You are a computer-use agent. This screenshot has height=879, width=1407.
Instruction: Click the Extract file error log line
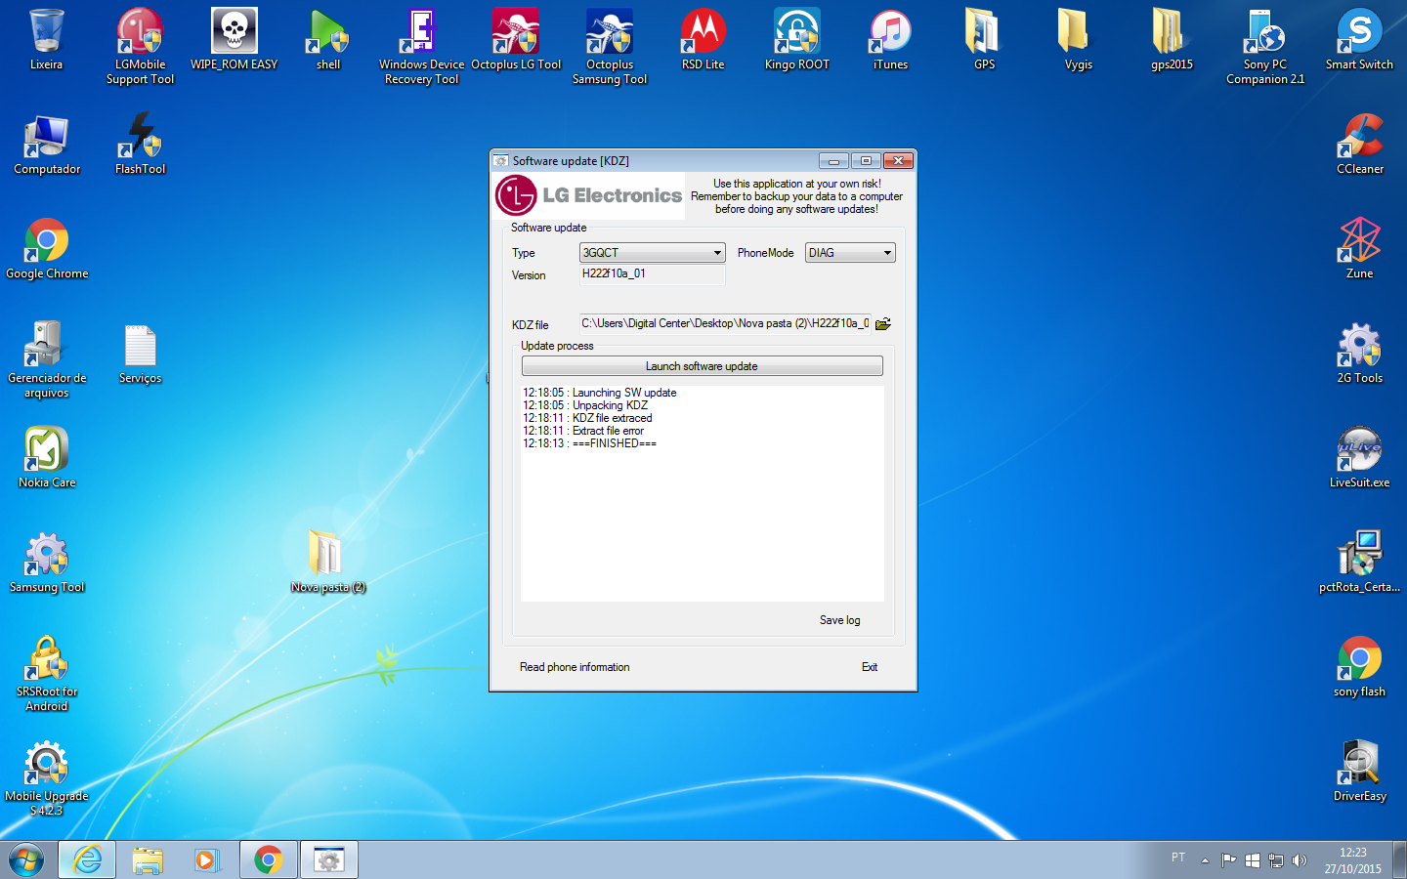583,431
